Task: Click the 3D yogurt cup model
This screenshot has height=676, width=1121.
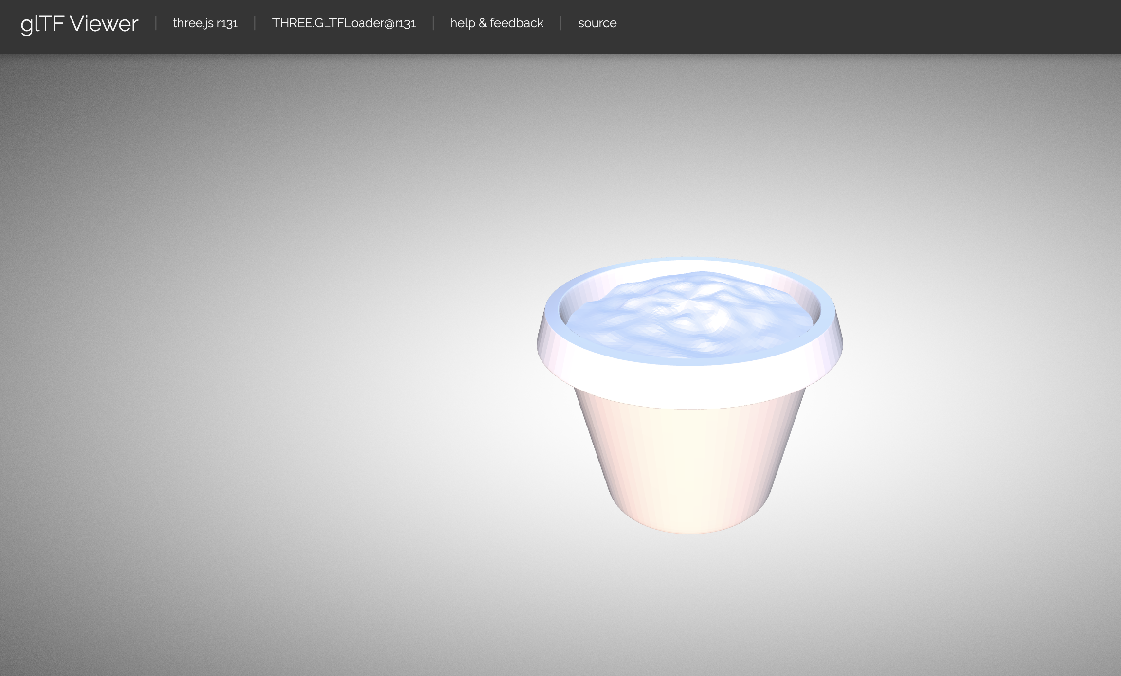Action: [689, 395]
